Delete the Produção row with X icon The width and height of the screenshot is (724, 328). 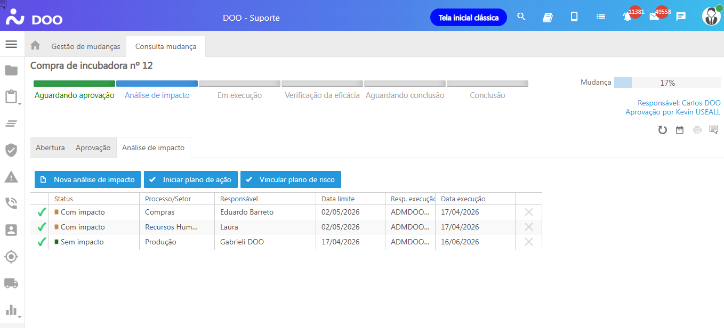coord(529,242)
